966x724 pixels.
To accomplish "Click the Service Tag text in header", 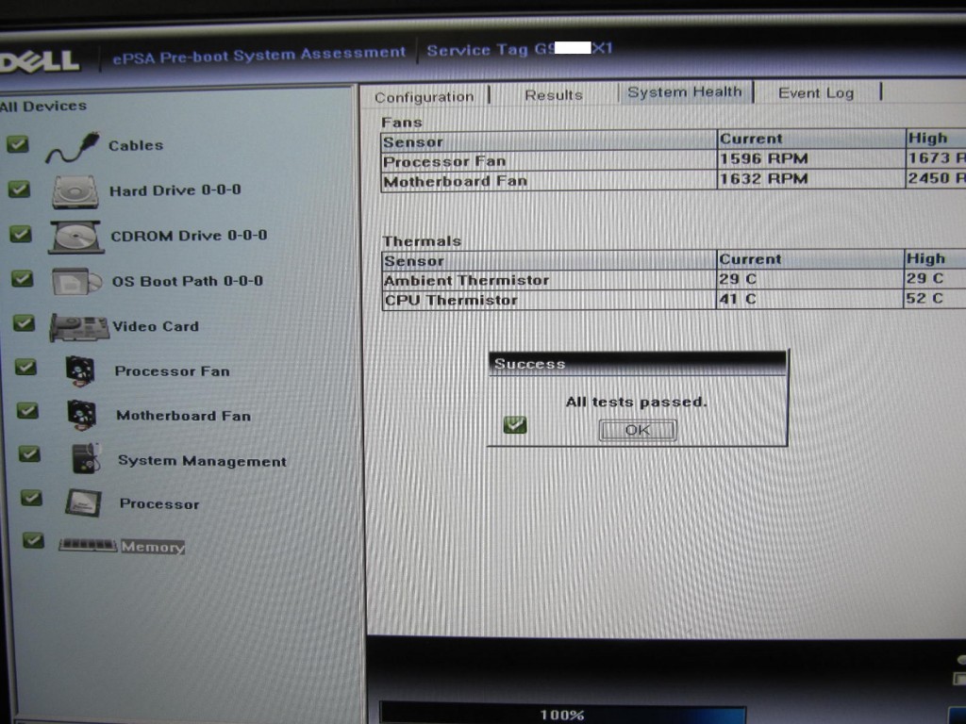I will 520,49.
